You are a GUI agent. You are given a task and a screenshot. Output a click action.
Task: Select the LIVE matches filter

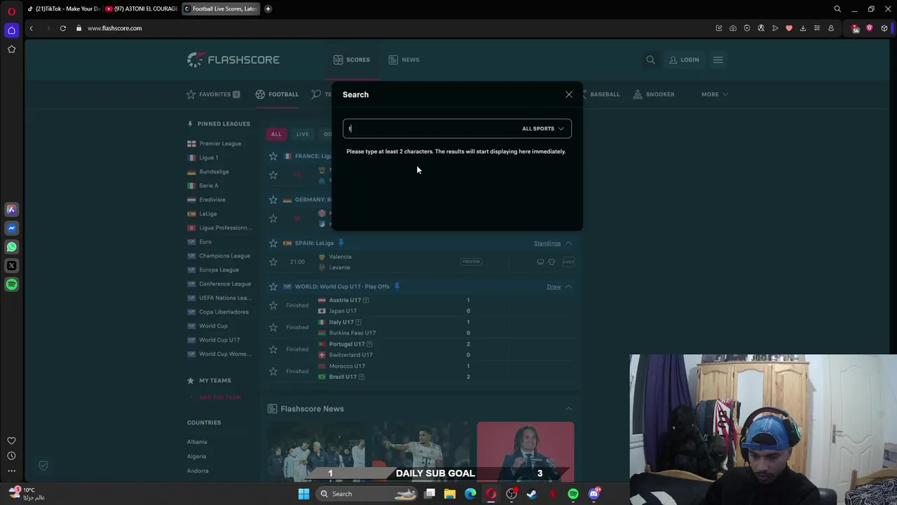[302, 134]
